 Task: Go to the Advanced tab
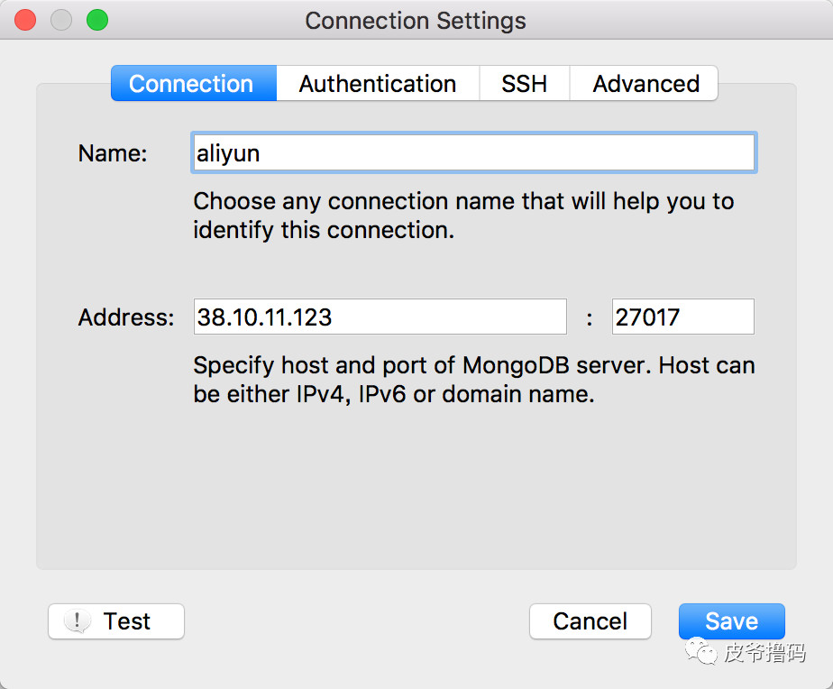pos(645,84)
